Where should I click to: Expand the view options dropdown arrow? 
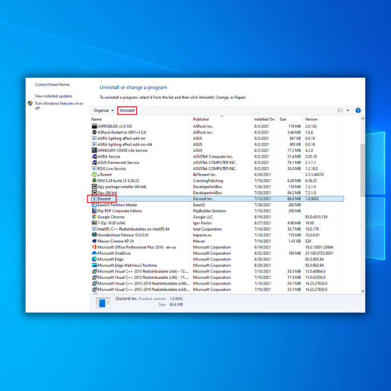coord(347,110)
